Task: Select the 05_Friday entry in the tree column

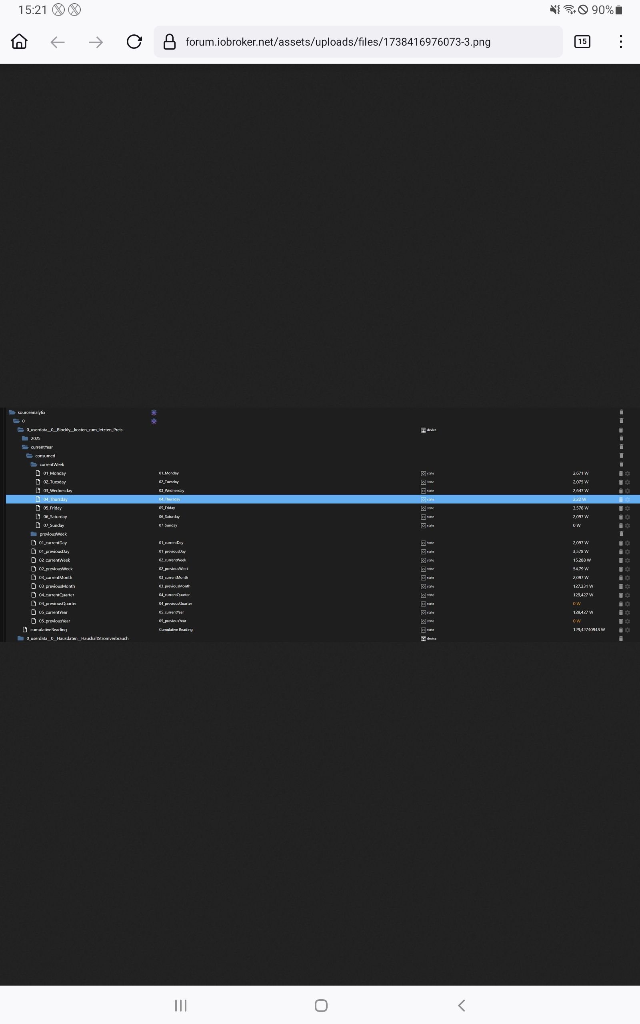Action: (52, 508)
